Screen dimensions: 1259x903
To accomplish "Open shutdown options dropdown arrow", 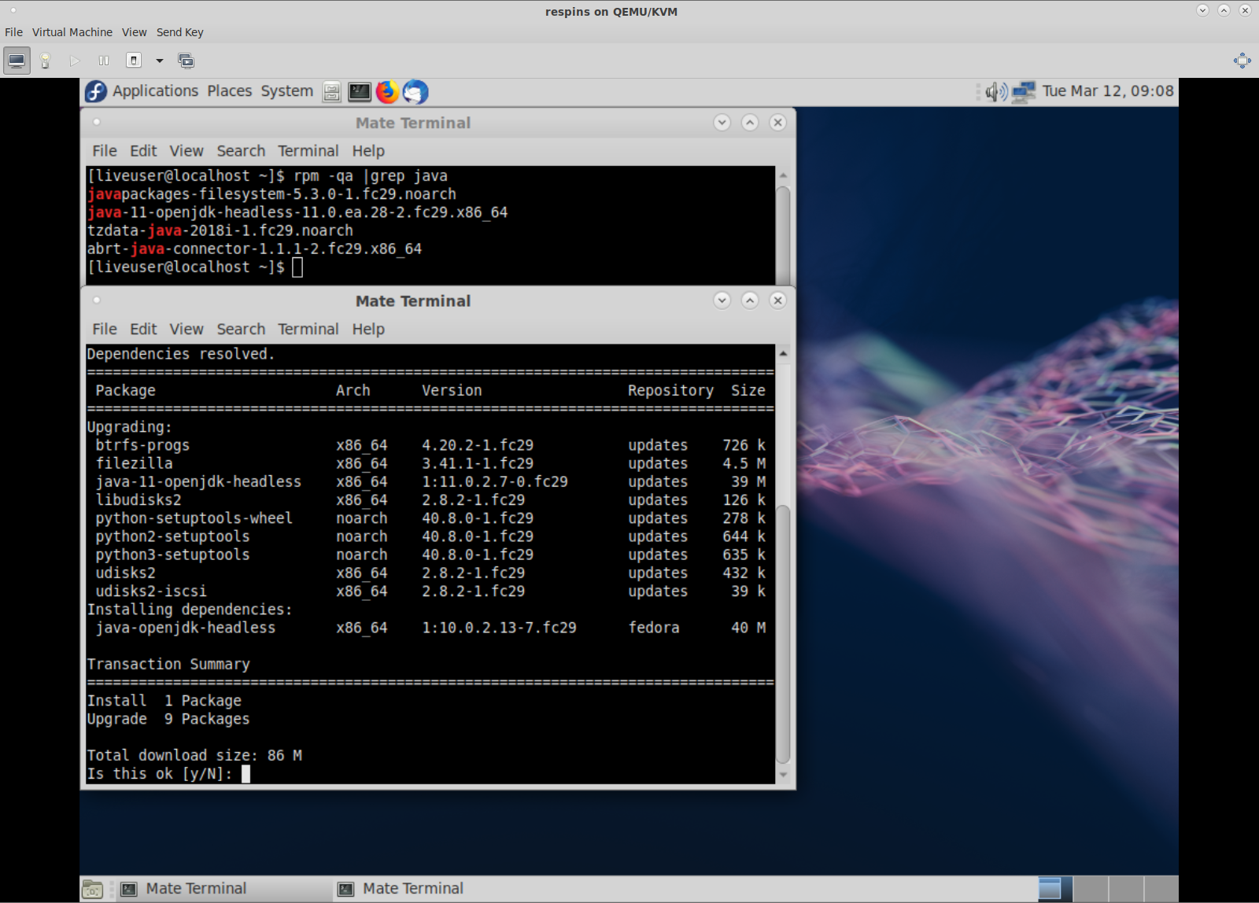I will coord(160,61).
